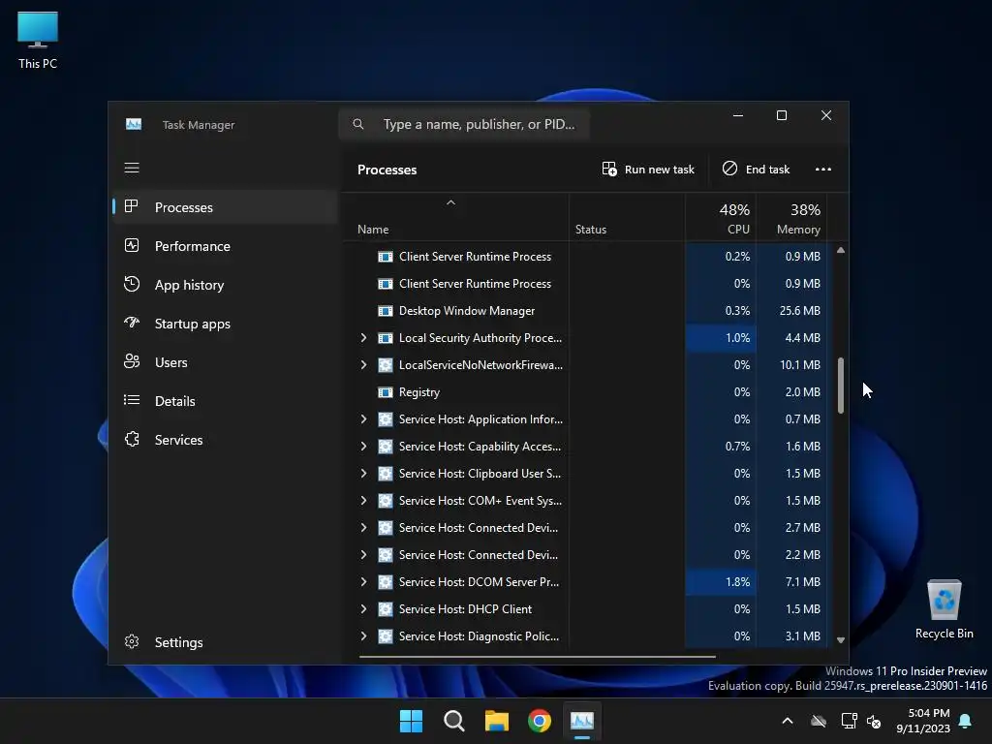The width and height of the screenshot is (992, 744).
Task: Click the 25.6 MB memory value
Action: (x=799, y=311)
